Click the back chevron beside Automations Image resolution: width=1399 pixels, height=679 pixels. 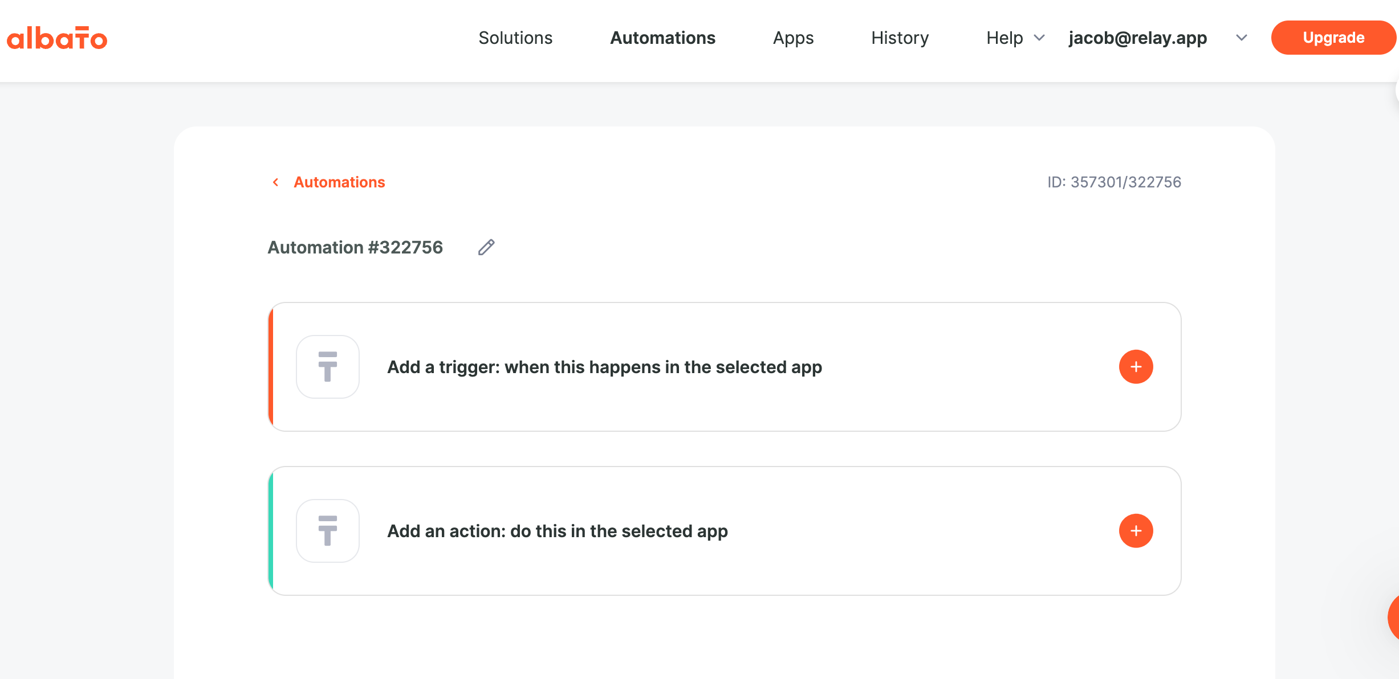(x=276, y=182)
